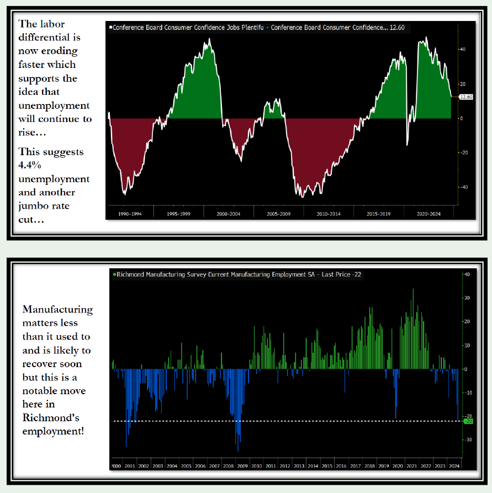Select the 1990-1994 axis label
492x493 pixels.
[x=130, y=214]
